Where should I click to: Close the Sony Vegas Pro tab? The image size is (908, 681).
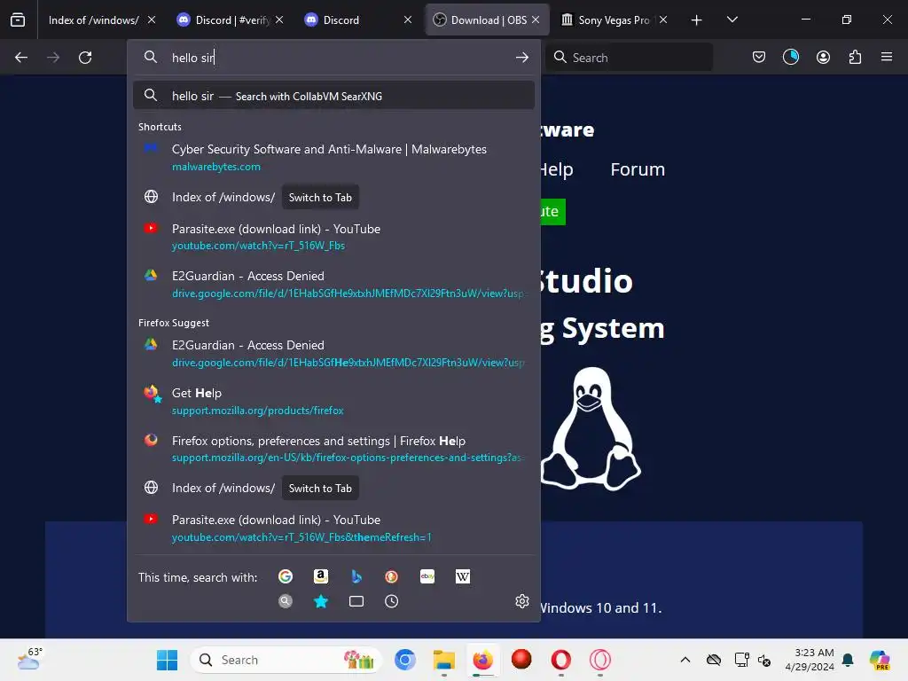663,20
